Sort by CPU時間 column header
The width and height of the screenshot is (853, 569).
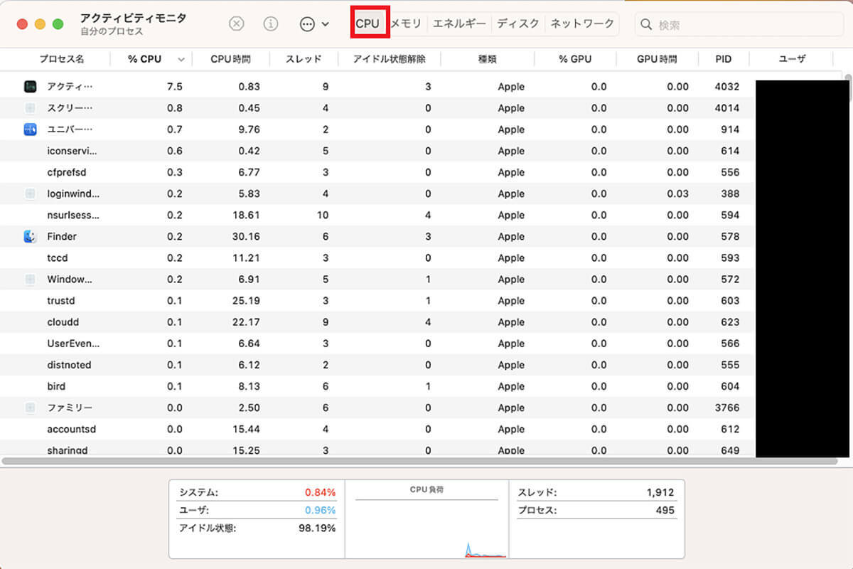230,59
